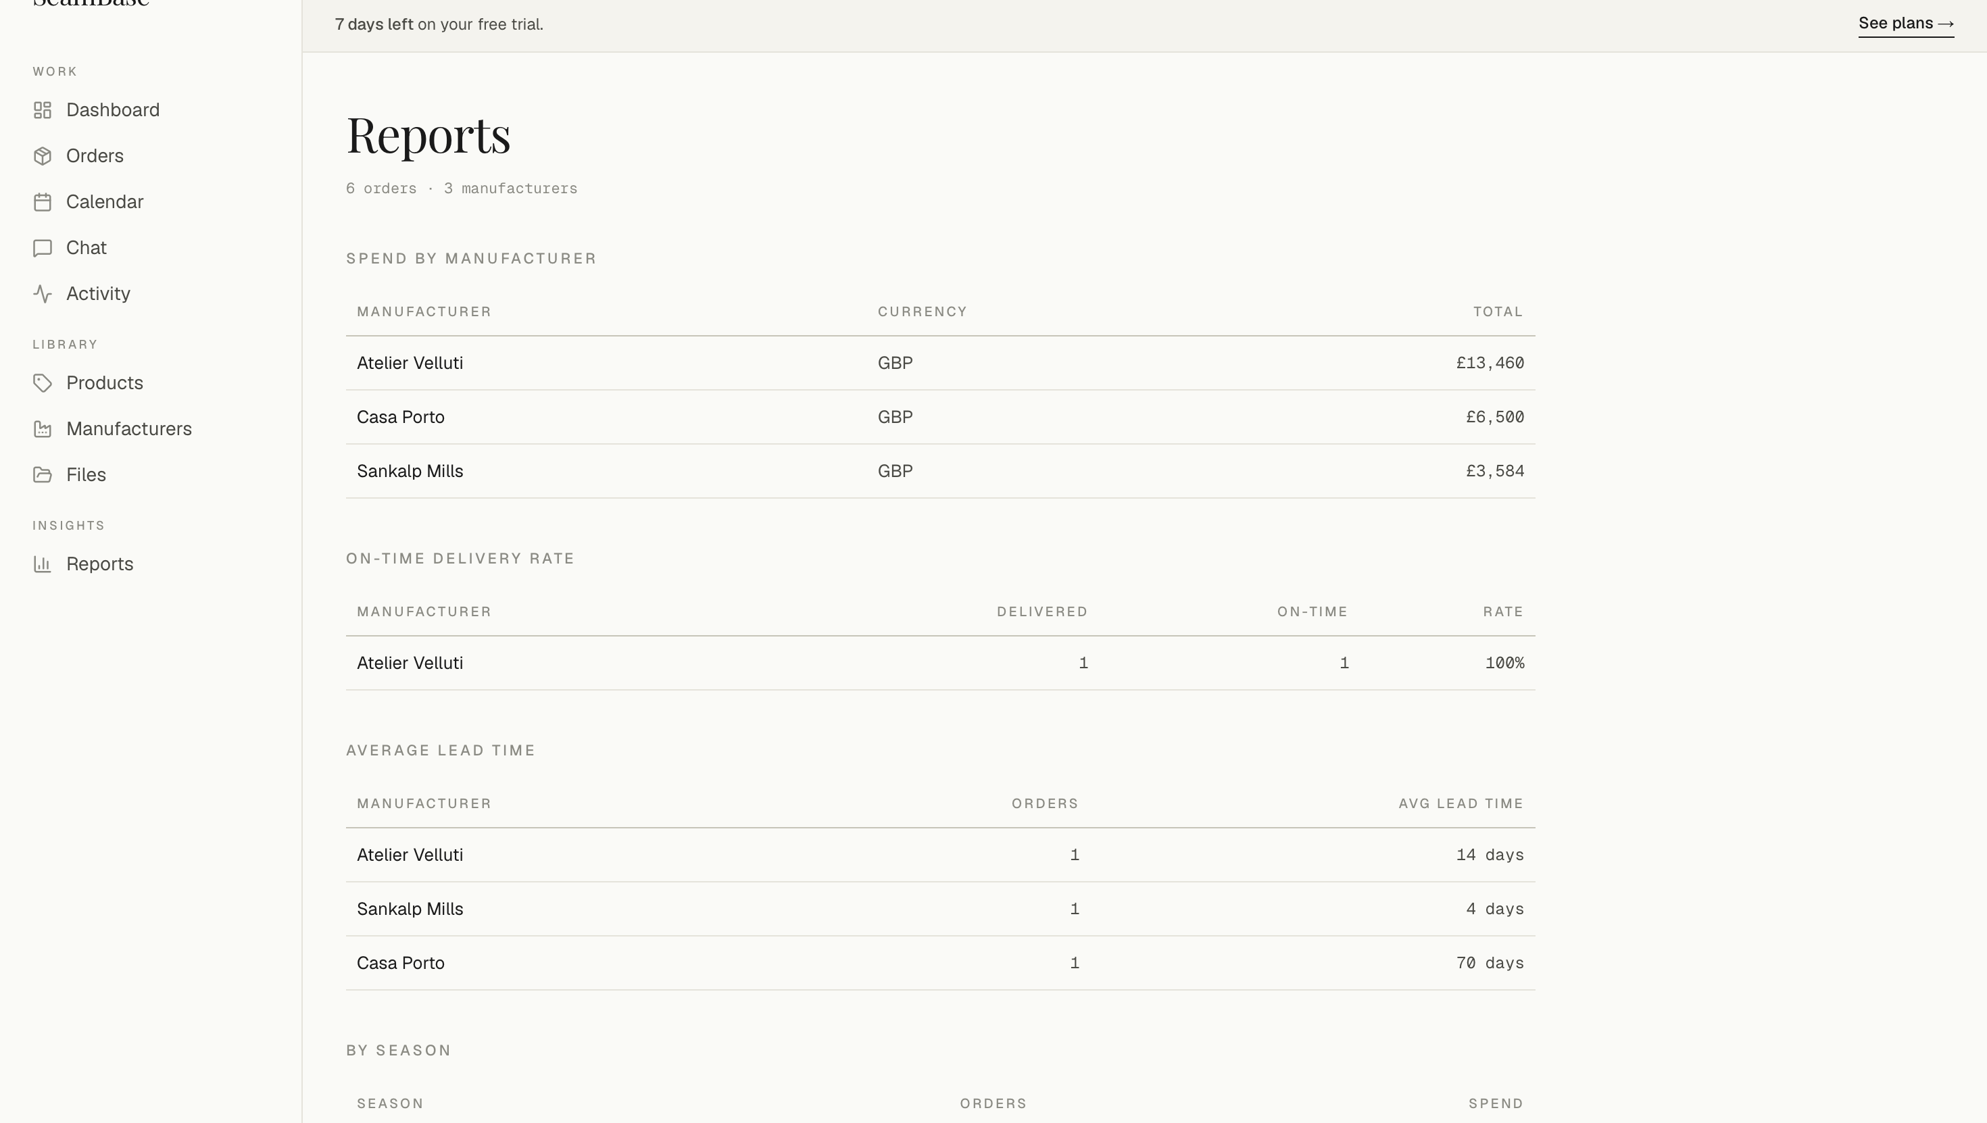Image resolution: width=1987 pixels, height=1123 pixels.
Task: Click the Files folder icon
Action: tap(43, 475)
